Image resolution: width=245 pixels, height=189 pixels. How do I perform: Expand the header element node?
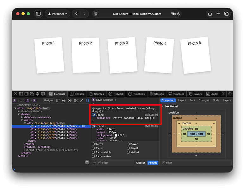pyautogui.click(x=22, y=117)
